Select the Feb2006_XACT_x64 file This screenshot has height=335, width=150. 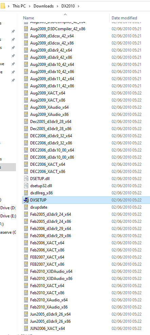[x=47, y=243]
